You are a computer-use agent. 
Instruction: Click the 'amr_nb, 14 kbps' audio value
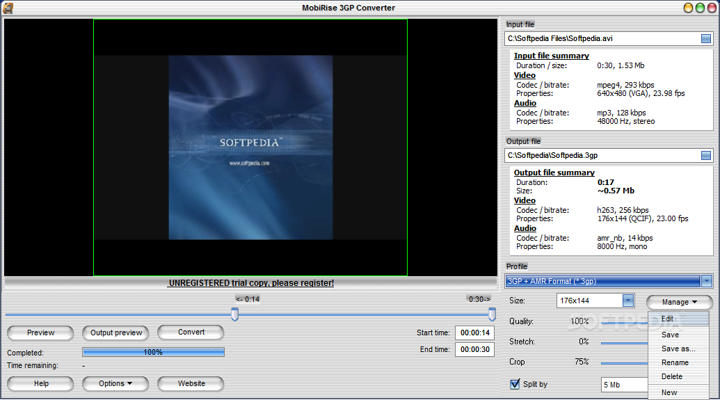[x=625, y=238]
